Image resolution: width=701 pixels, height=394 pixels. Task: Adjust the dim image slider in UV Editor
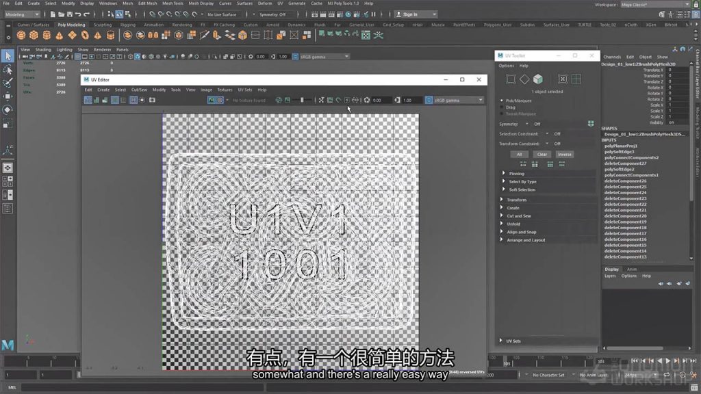[x=302, y=100]
